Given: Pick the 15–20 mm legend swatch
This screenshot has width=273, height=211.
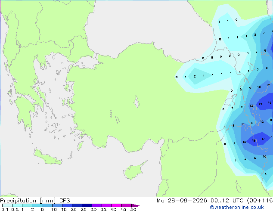Looking at the screenshot, I should [67, 205].
